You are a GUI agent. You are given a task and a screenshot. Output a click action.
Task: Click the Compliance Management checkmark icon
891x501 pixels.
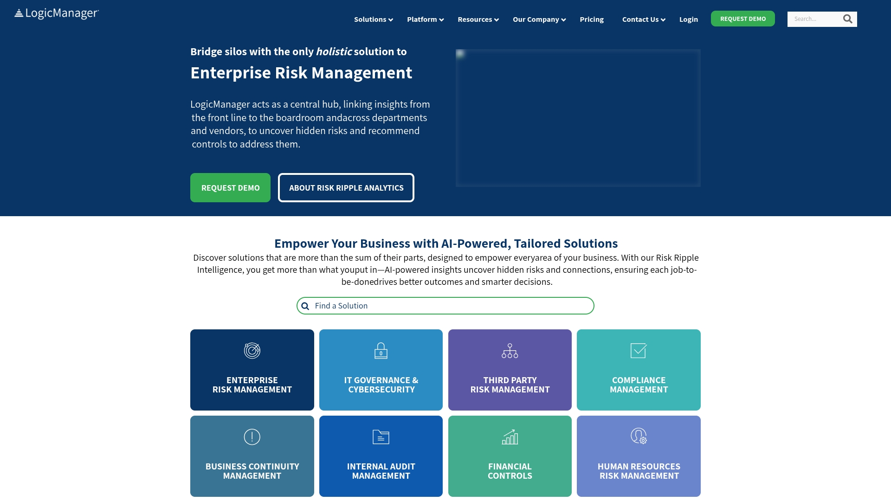pyautogui.click(x=639, y=351)
